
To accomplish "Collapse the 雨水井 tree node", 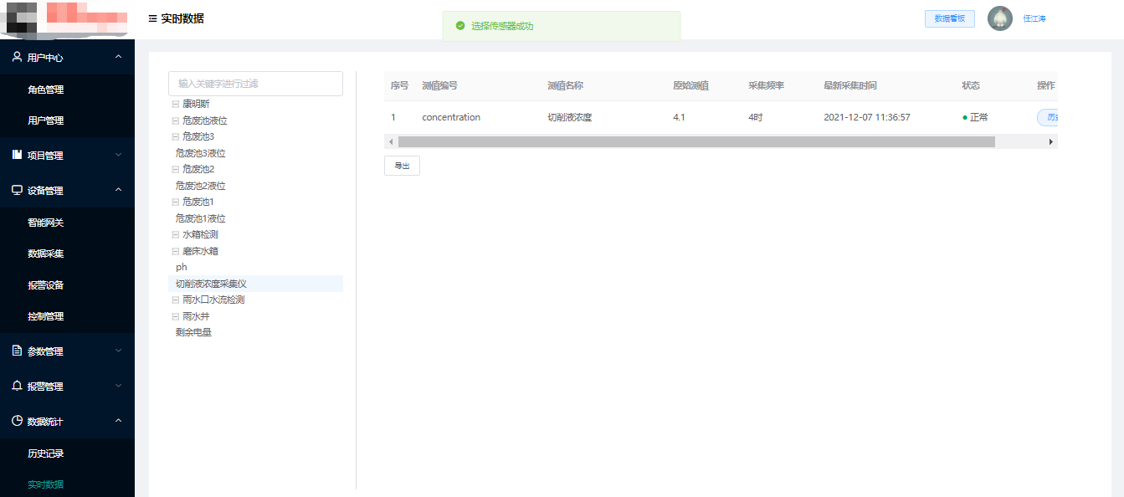I will click(175, 316).
